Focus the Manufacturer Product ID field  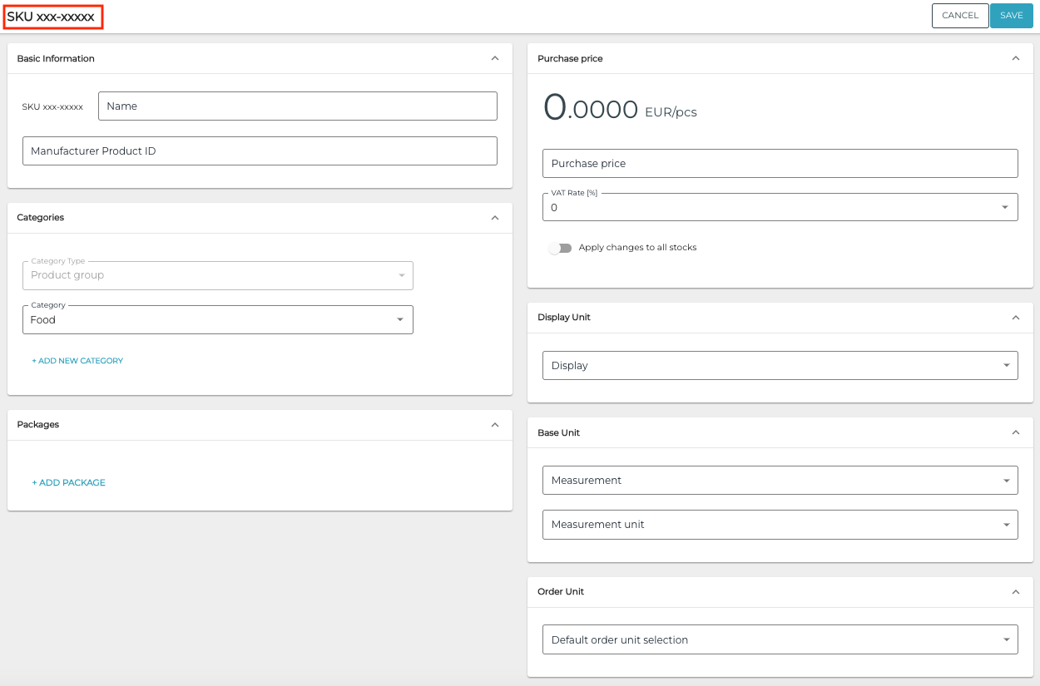(x=260, y=151)
